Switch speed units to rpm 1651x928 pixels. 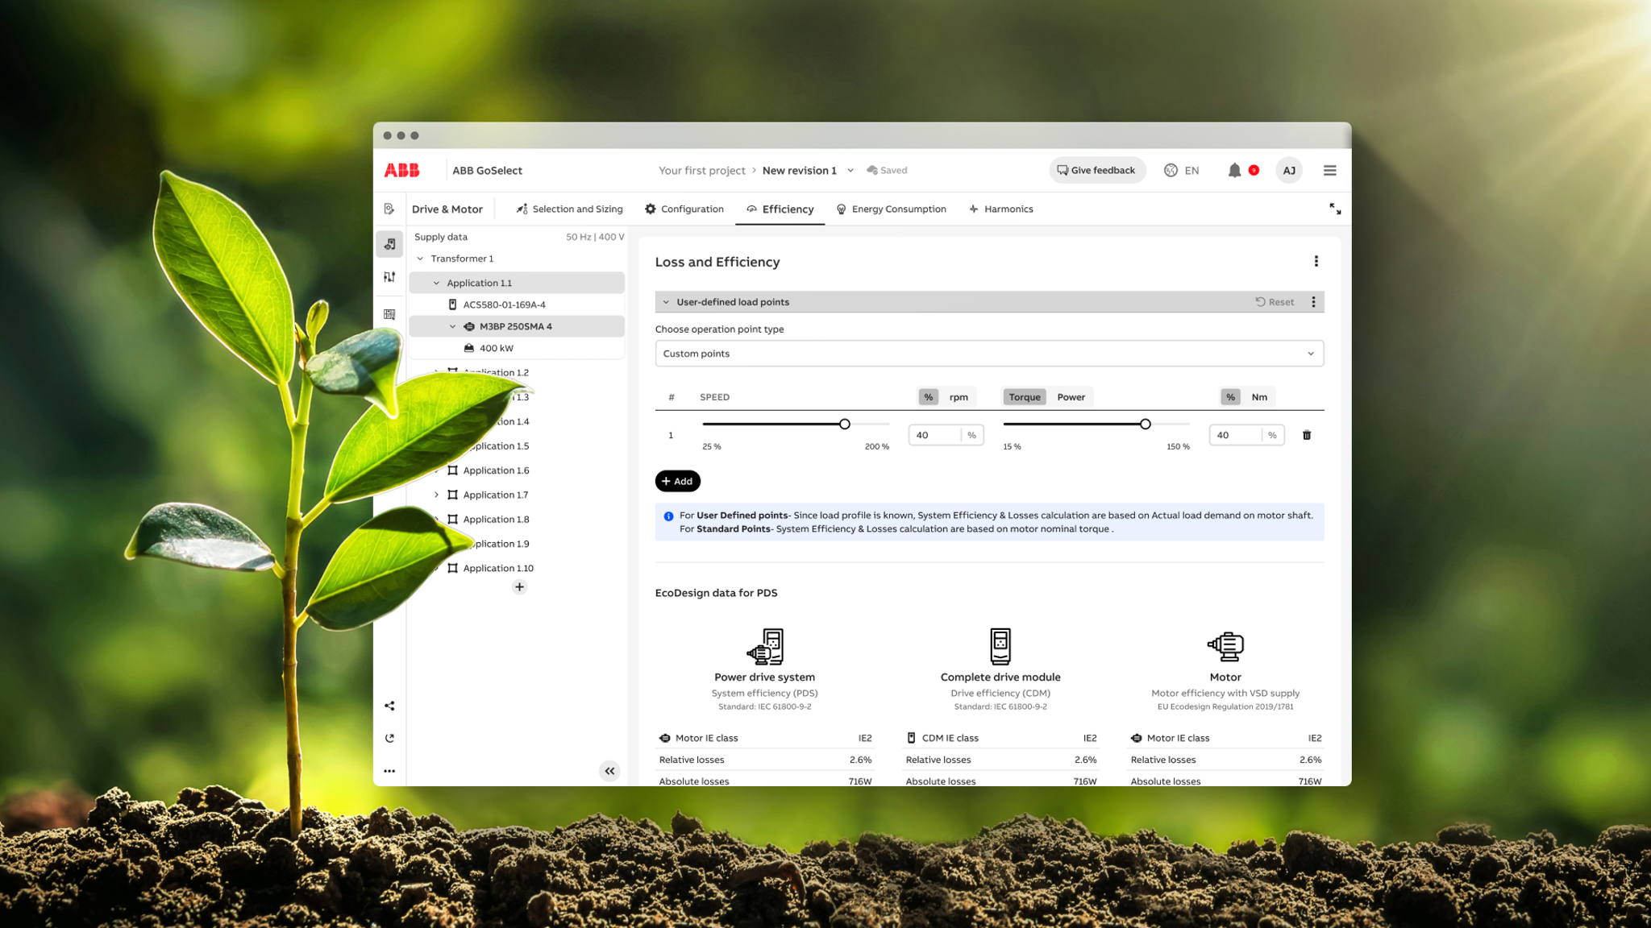959,396
